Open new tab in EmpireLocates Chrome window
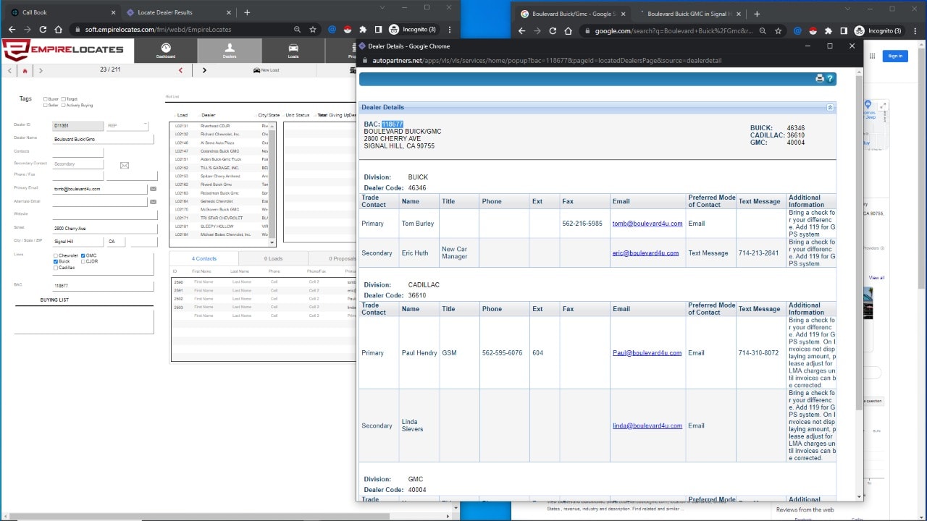Screen dimensions: 927x521 [247, 12]
